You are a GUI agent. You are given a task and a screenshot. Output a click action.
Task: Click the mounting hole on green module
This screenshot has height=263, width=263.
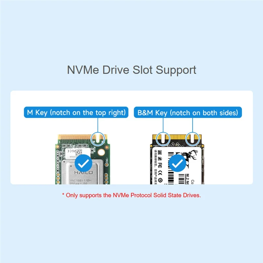(x=101, y=152)
